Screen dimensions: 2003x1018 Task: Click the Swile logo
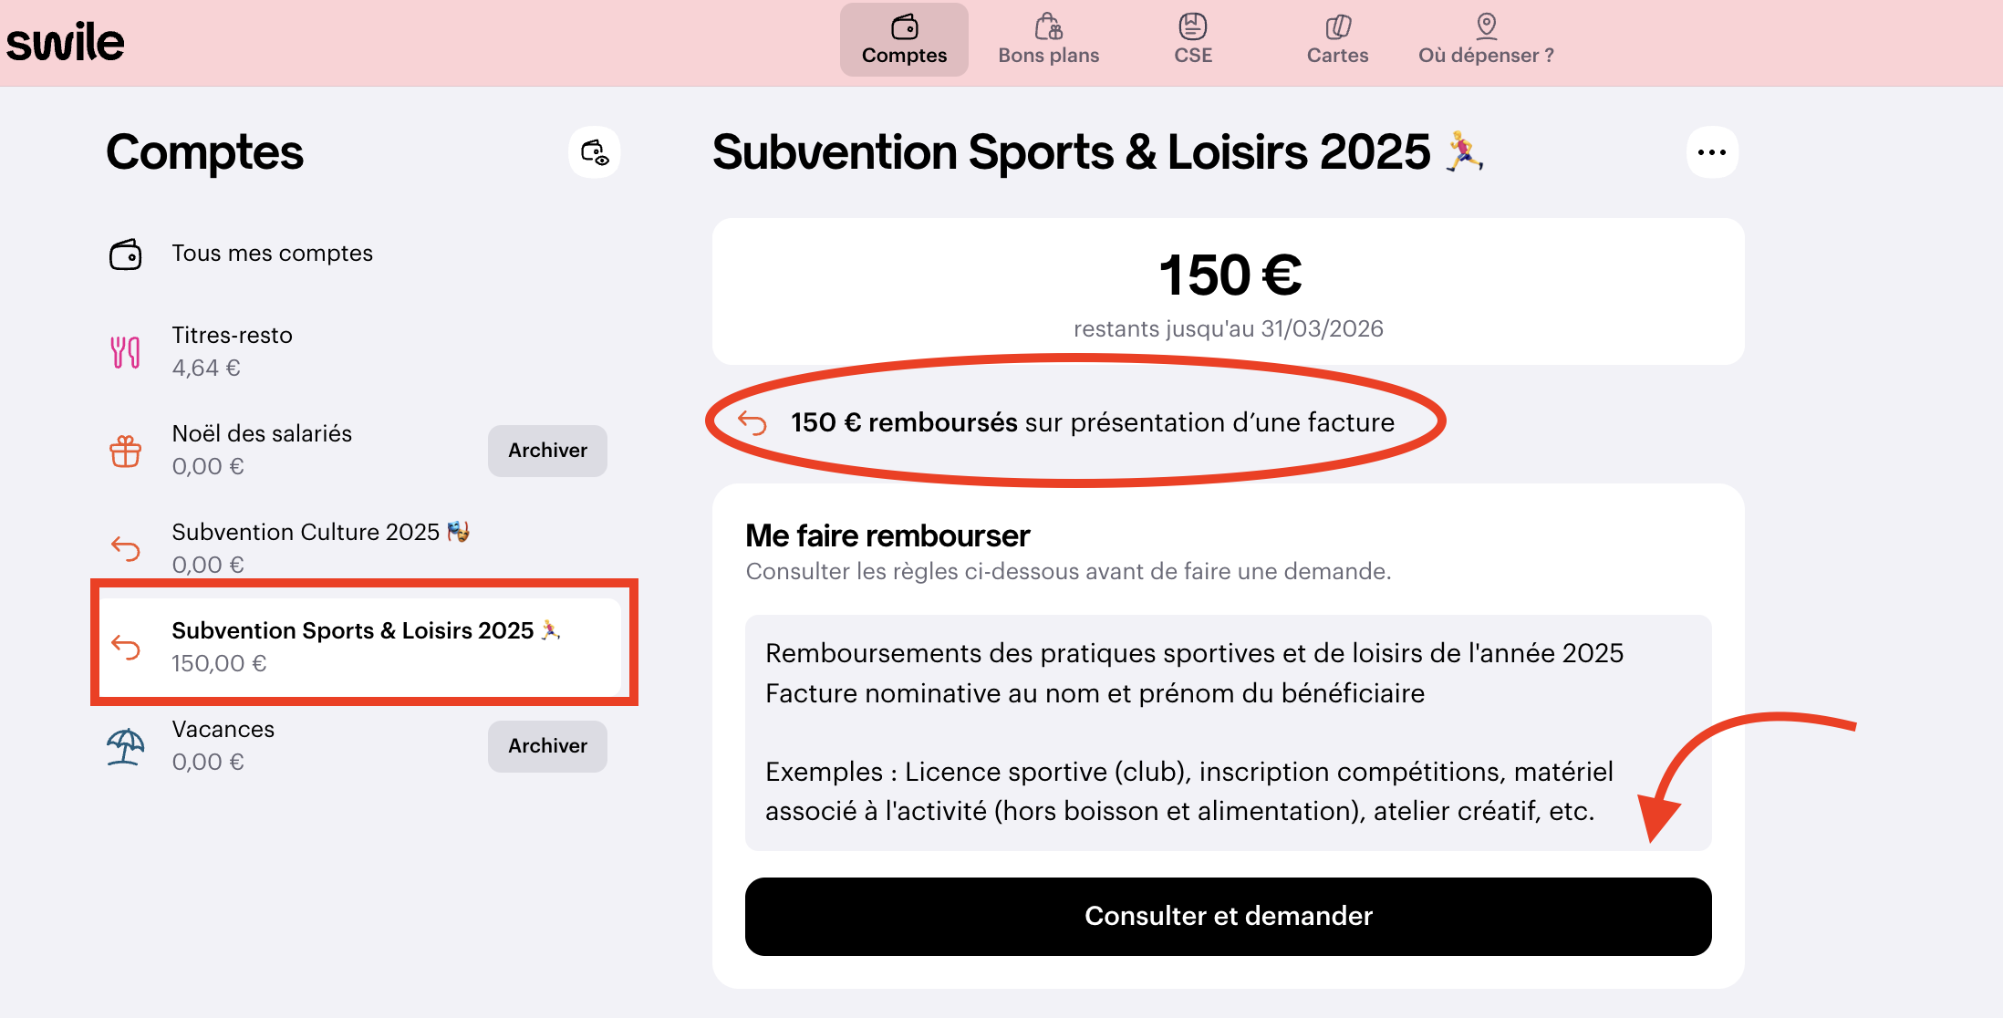[x=66, y=43]
